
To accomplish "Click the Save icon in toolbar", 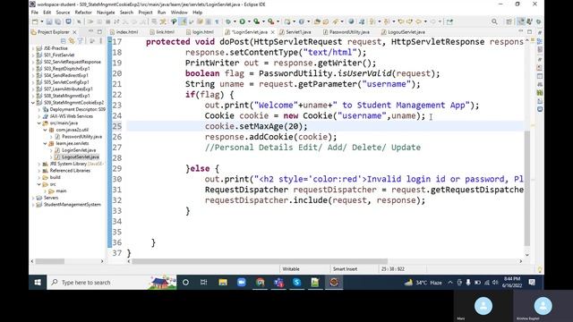I will 49,21.
